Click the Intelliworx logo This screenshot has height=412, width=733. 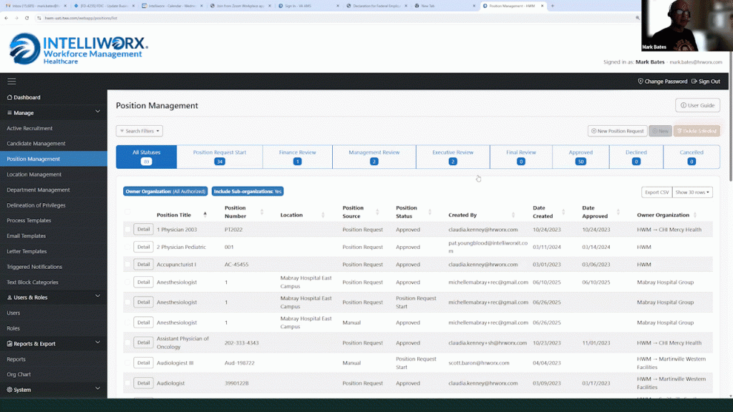(78, 49)
